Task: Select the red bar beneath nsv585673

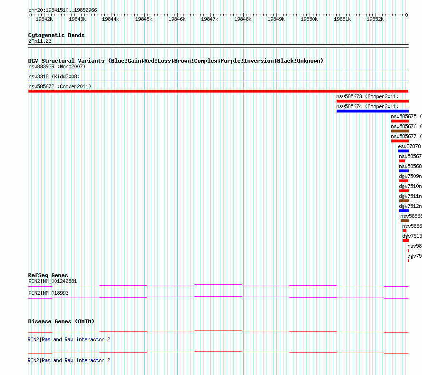Action: coord(373,101)
